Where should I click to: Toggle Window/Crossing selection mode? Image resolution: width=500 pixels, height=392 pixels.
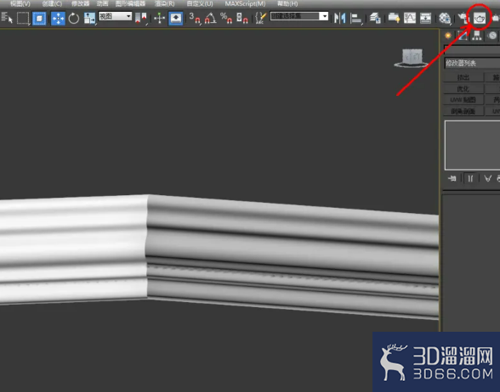[x=39, y=18]
